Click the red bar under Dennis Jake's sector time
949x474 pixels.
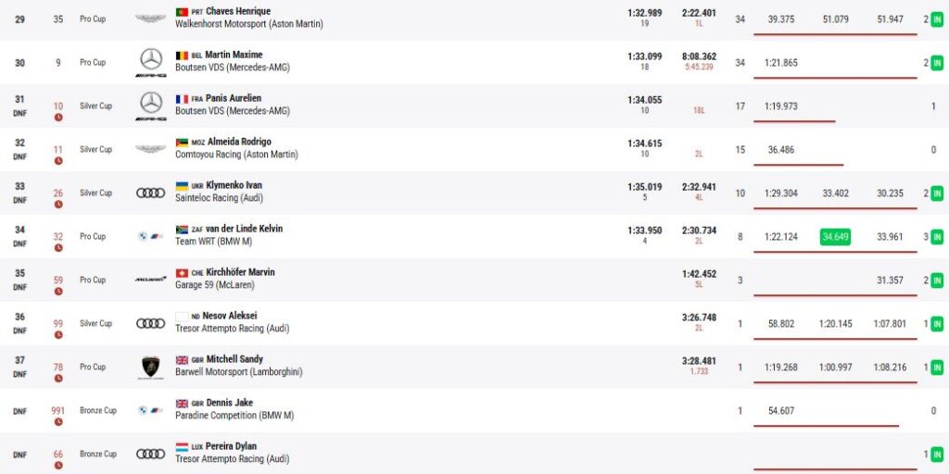click(x=826, y=426)
